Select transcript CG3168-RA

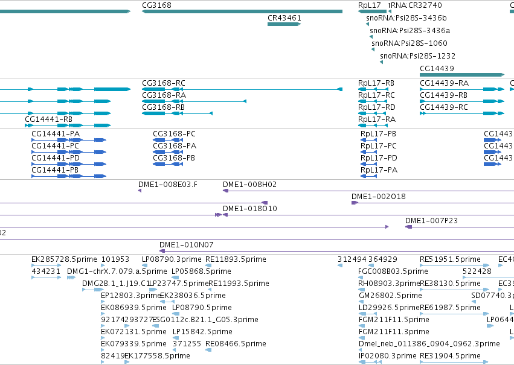tap(194, 101)
